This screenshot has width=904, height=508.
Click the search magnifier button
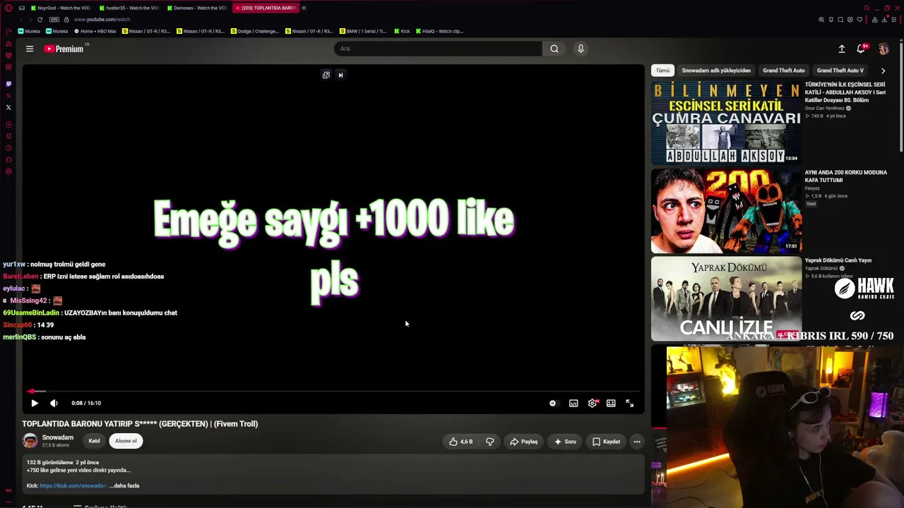click(554, 49)
